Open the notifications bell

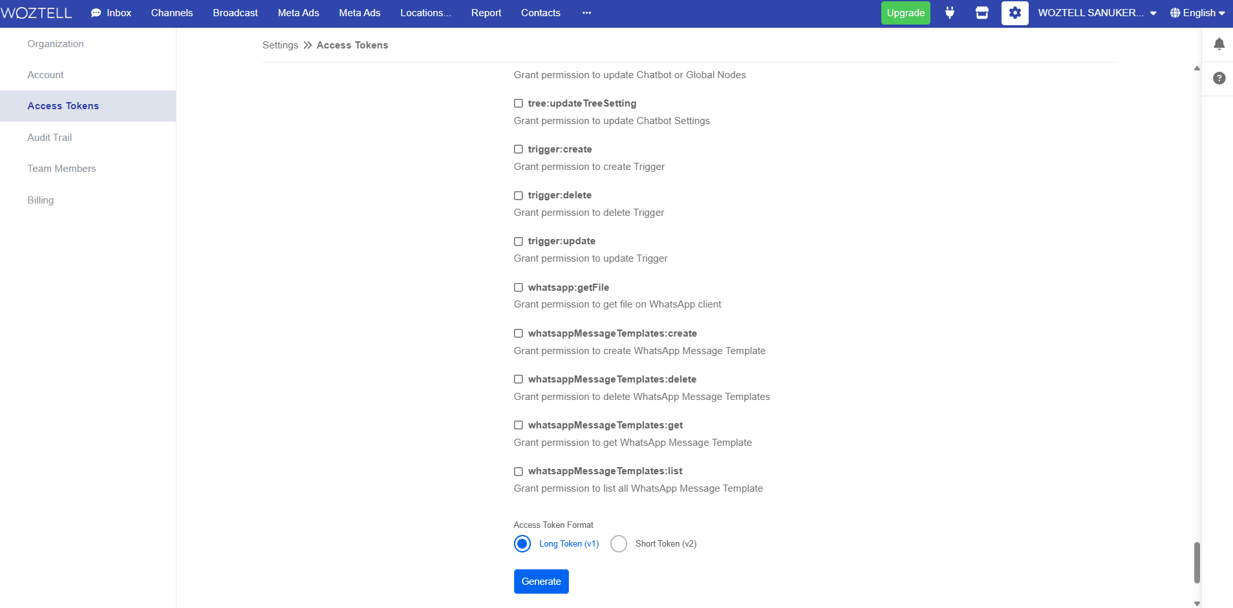1219,44
